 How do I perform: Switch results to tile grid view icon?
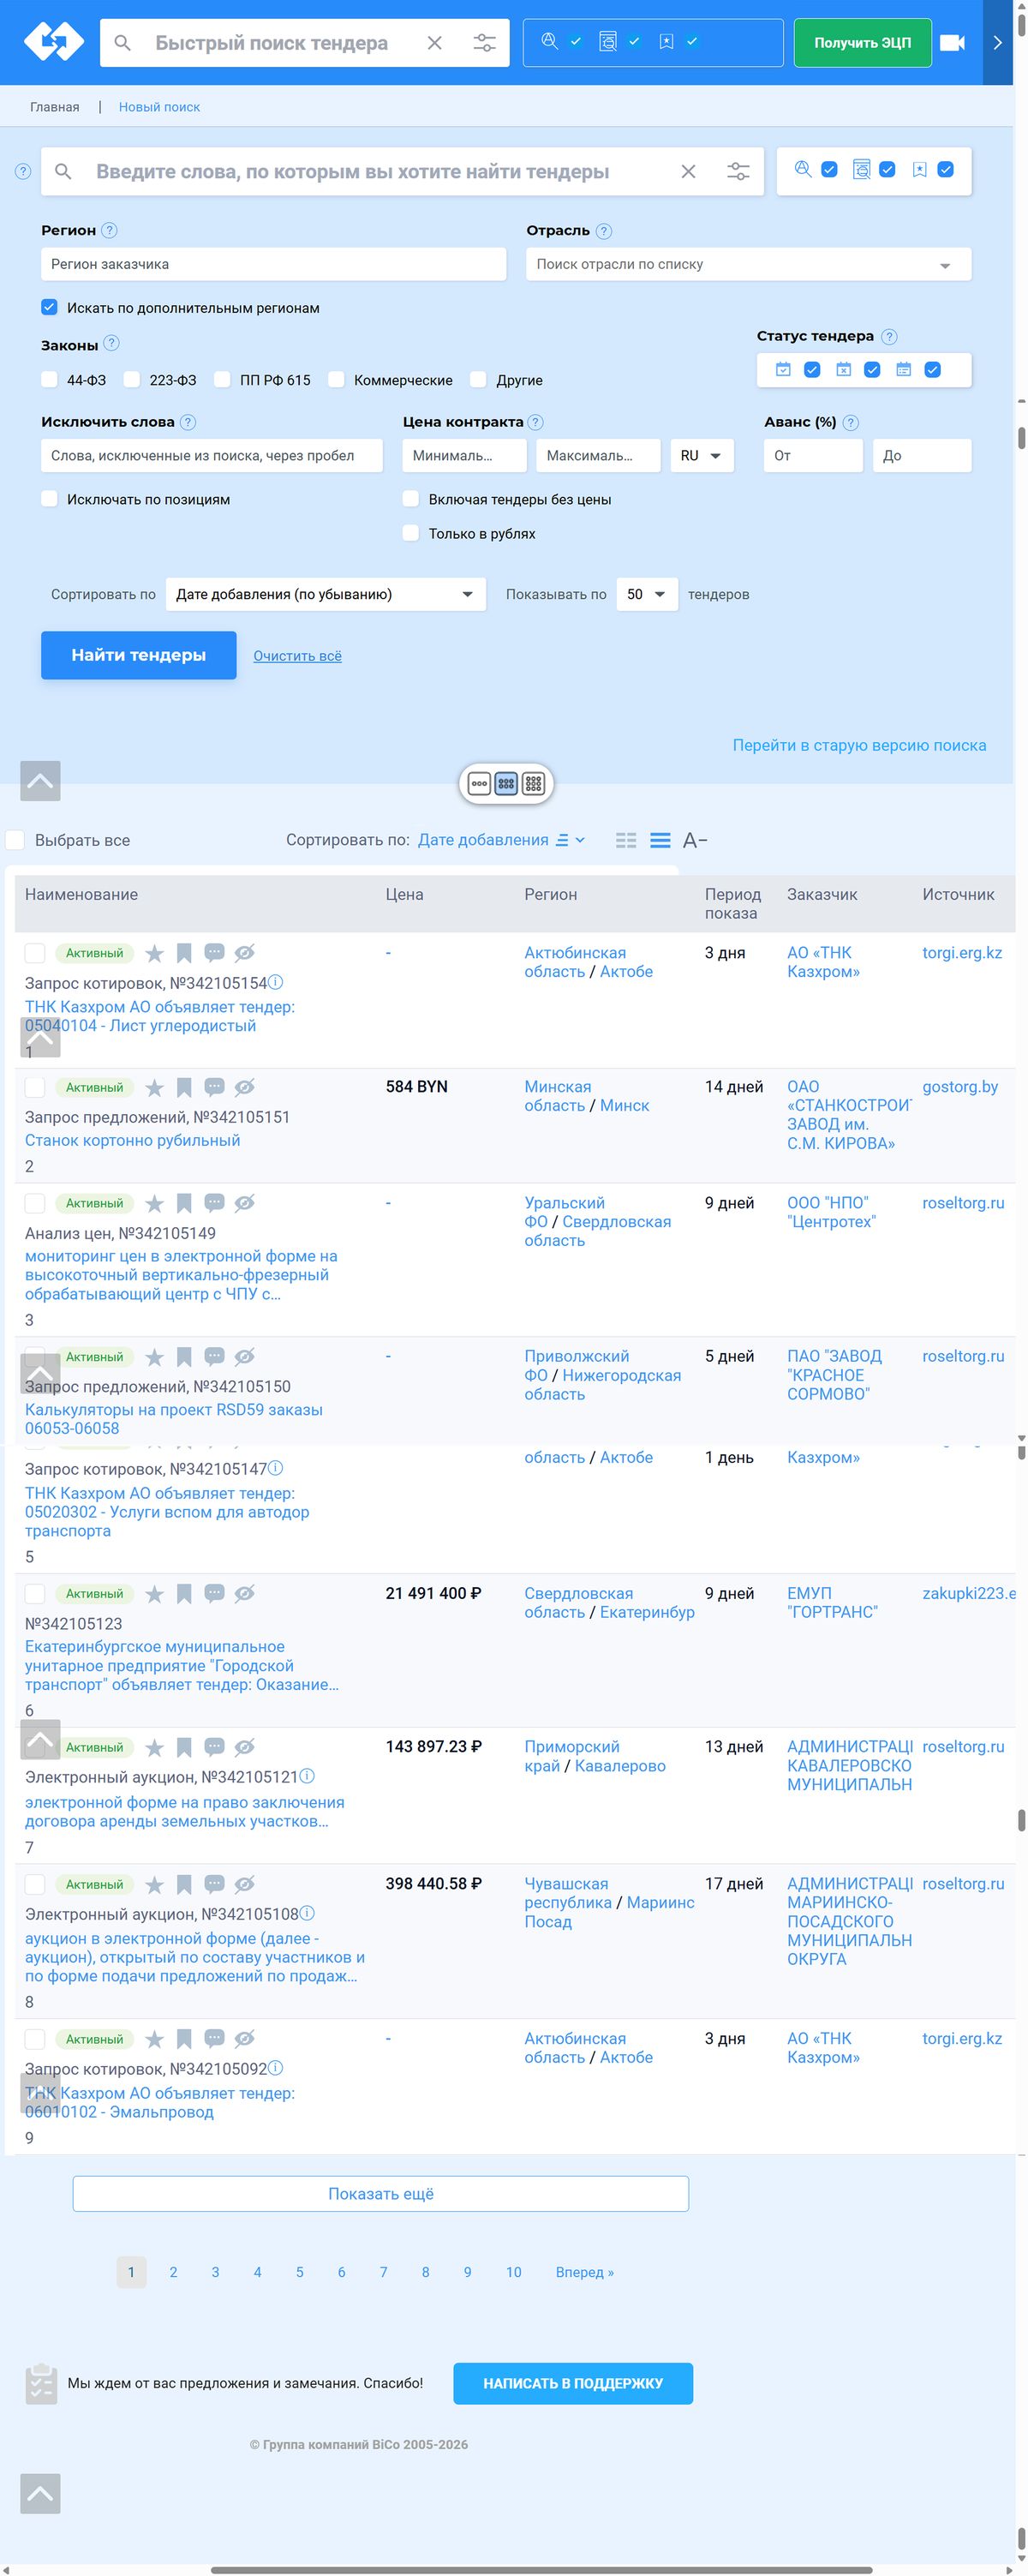point(626,841)
